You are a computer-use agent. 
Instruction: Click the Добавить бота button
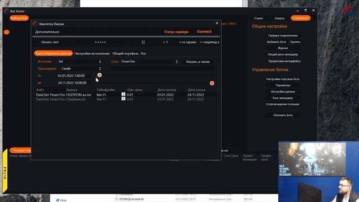click(277, 42)
